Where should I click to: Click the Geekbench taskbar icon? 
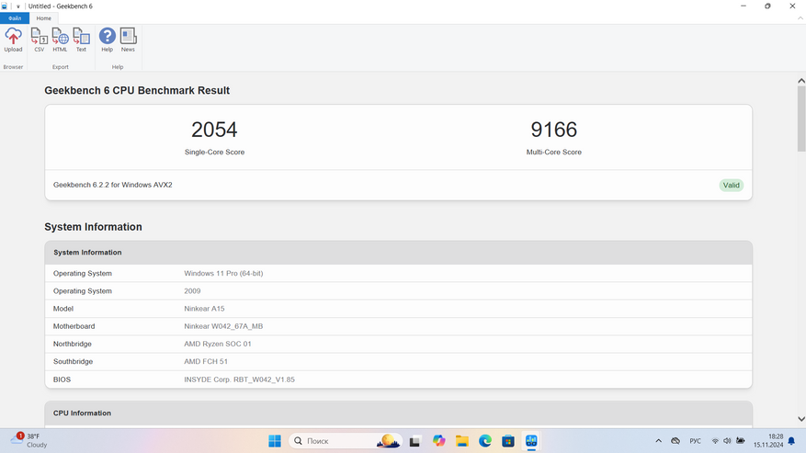point(531,441)
